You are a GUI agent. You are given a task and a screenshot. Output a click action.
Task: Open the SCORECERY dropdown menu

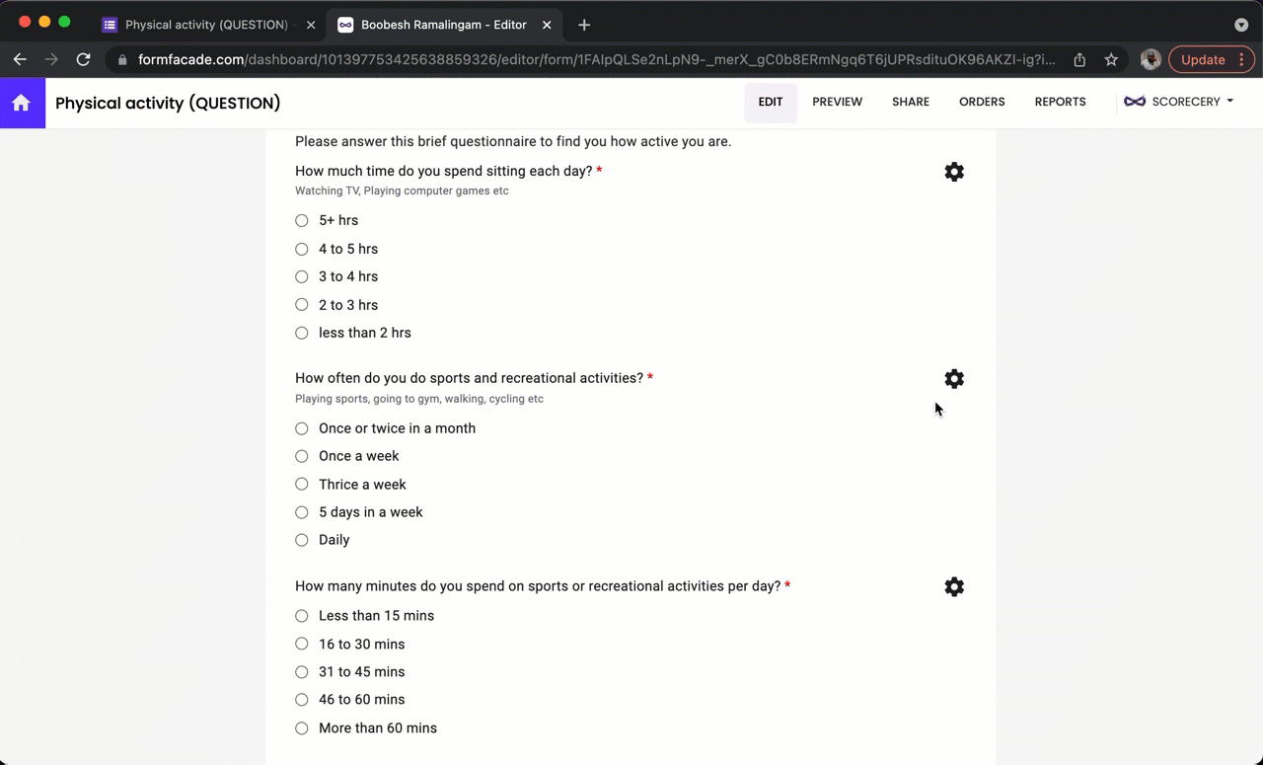pyautogui.click(x=1229, y=101)
